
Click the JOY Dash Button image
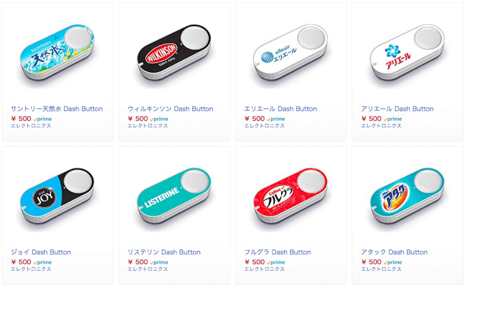tap(58, 196)
